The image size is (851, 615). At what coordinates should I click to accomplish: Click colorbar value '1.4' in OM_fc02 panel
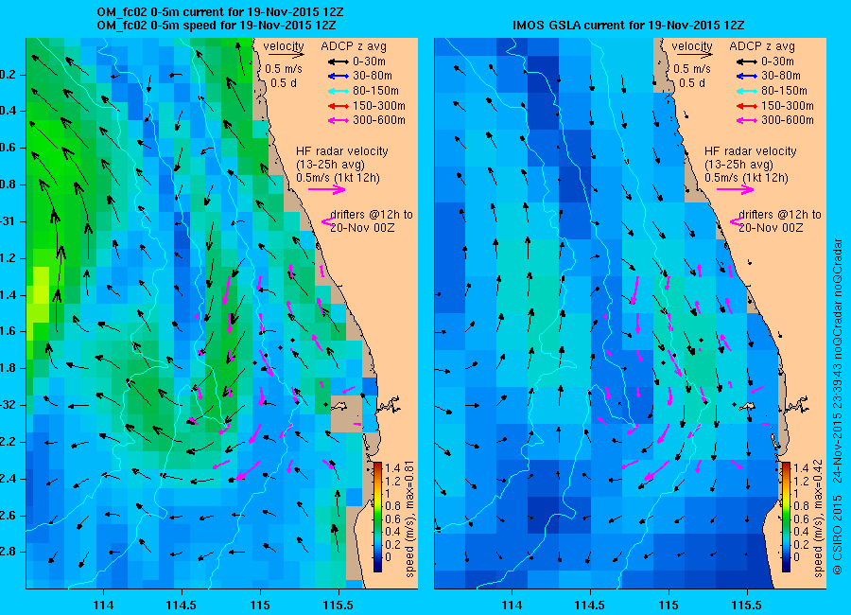(x=391, y=468)
